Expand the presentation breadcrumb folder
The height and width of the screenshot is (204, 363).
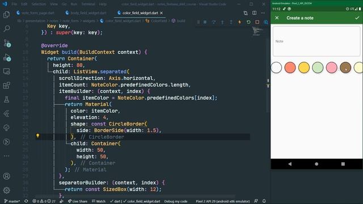[x=35, y=21]
